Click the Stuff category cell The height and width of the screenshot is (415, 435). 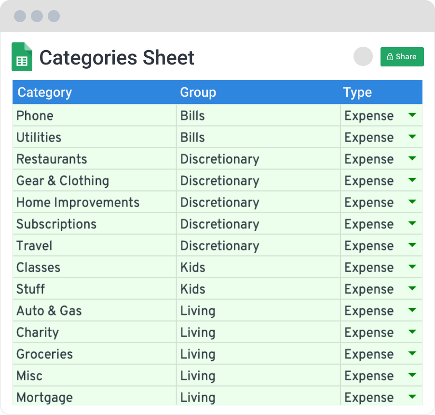click(x=95, y=289)
